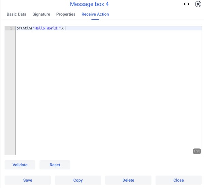The height and width of the screenshot is (188, 204).
Task: Delete the message box
Action: click(128, 180)
